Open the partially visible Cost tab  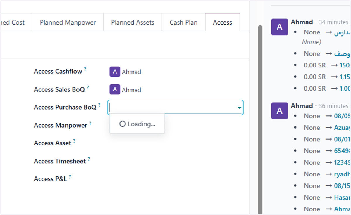(16, 22)
